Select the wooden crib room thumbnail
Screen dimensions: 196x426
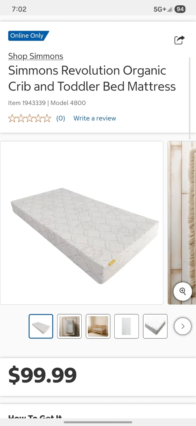(98, 326)
